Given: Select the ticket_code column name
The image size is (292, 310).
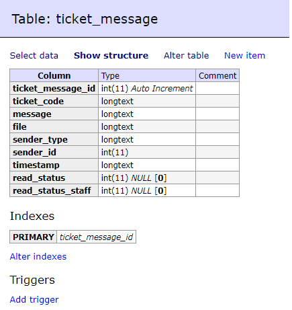Looking at the screenshot, I should point(38,101).
